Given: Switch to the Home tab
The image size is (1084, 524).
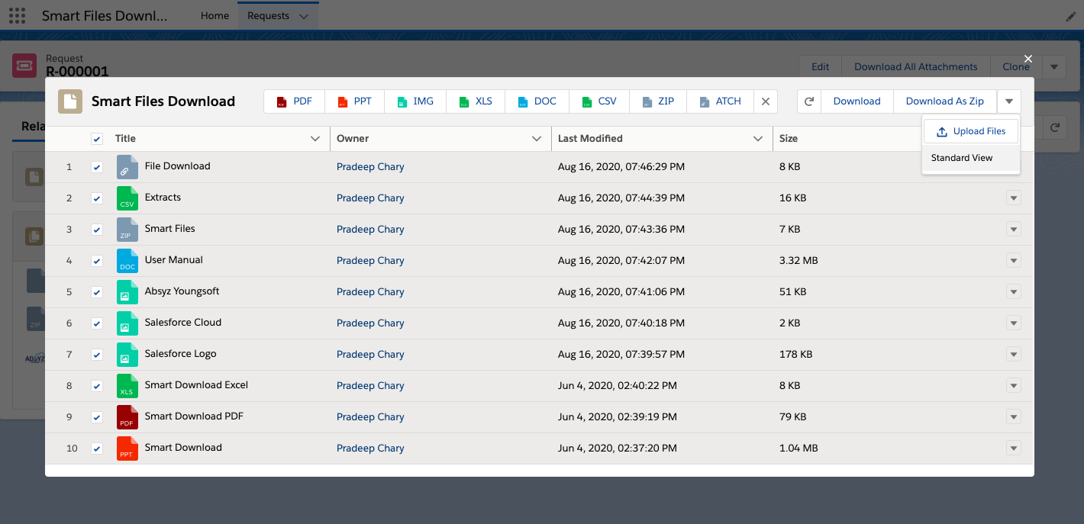Looking at the screenshot, I should pos(215,15).
